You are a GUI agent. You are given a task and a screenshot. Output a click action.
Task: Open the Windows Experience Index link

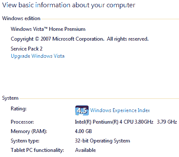(120, 110)
